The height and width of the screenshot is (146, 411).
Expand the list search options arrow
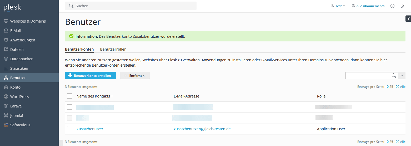[x=402, y=75]
